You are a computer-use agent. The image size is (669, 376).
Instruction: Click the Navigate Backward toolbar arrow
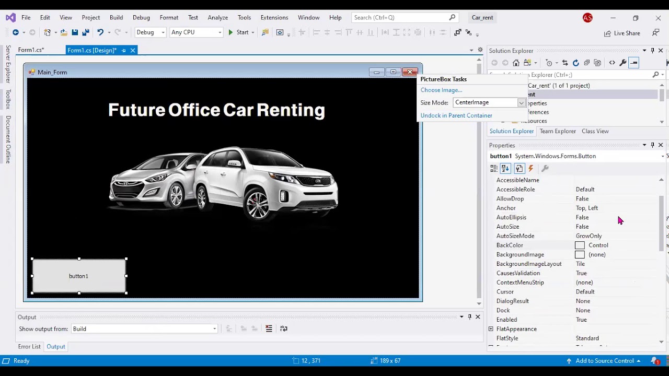(15, 32)
